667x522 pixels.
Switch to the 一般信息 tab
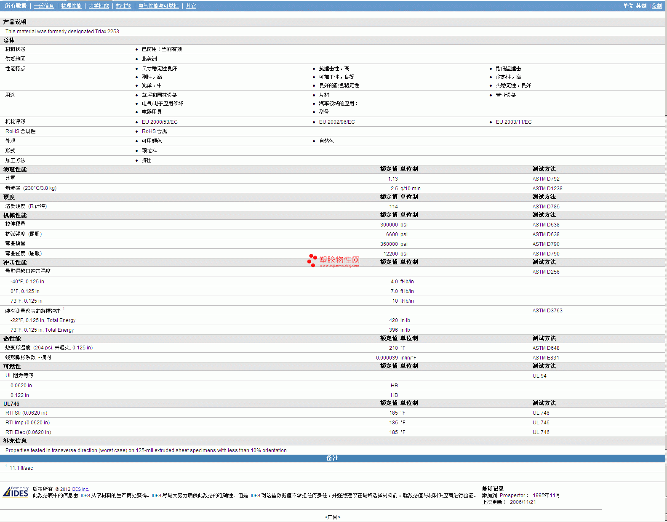44,6
